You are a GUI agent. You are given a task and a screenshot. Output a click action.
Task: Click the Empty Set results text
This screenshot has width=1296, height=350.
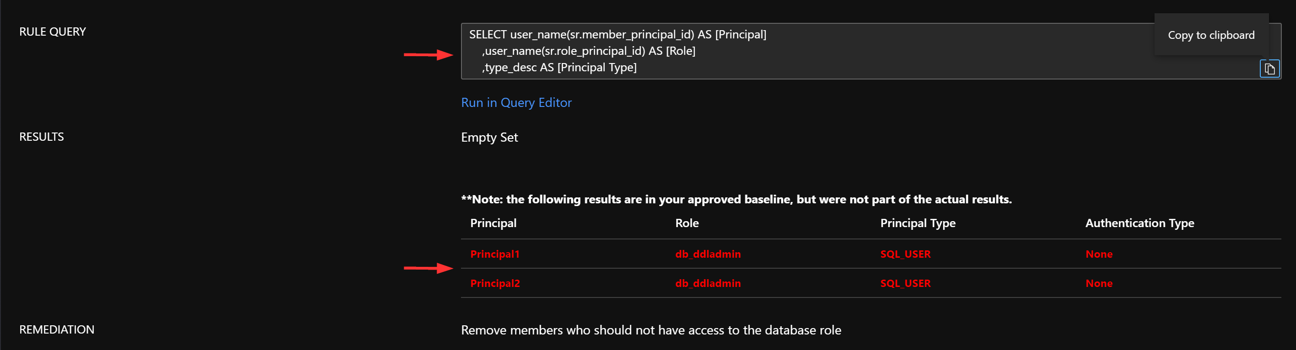pos(489,137)
